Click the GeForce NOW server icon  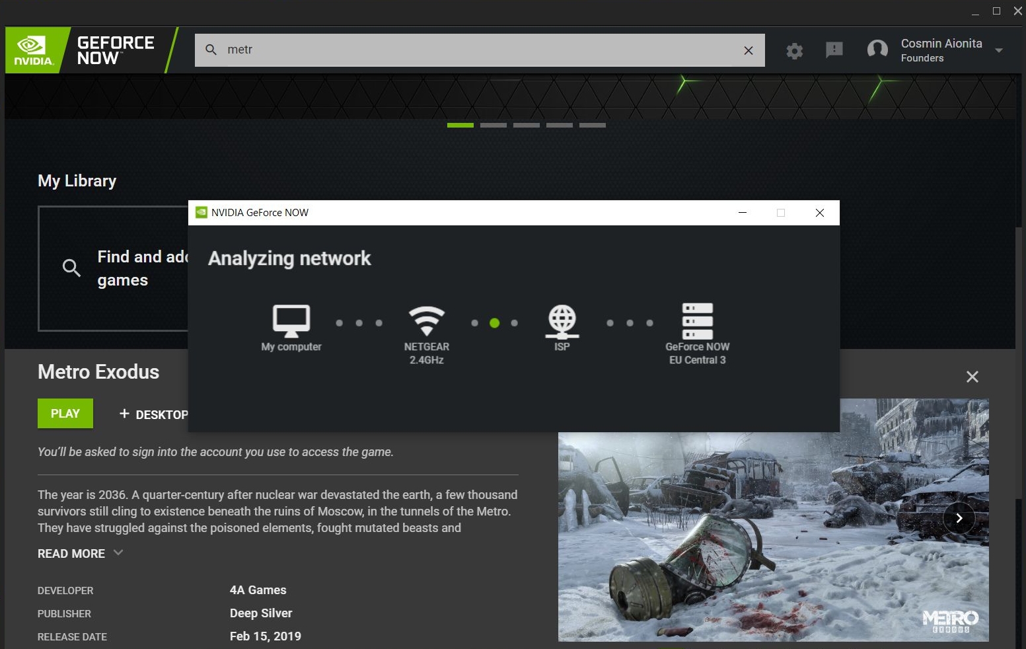pos(698,321)
